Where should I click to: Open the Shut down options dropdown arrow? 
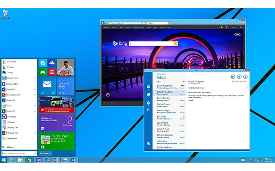pyautogui.click(x=51, y=153)
